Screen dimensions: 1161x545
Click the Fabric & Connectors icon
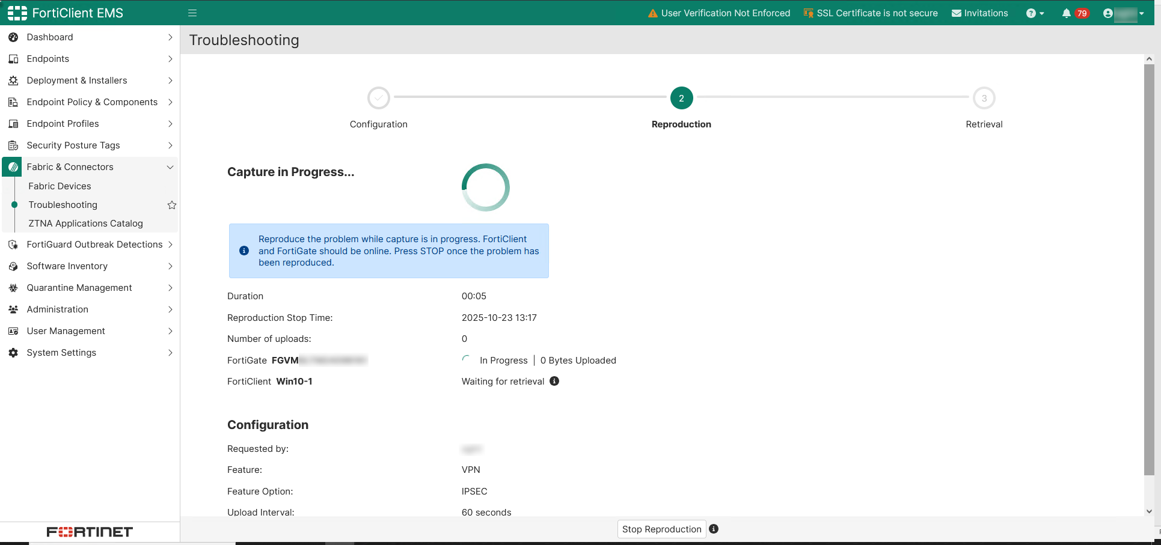click(x=13, y=167)
